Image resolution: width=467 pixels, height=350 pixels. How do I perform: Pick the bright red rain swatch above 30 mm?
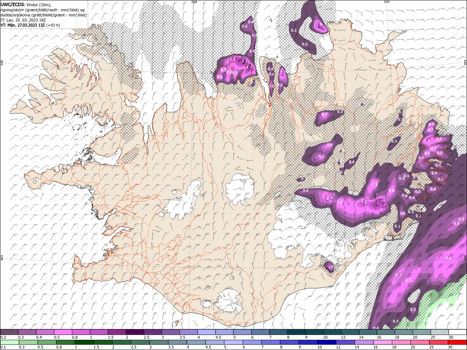[458, 342]
